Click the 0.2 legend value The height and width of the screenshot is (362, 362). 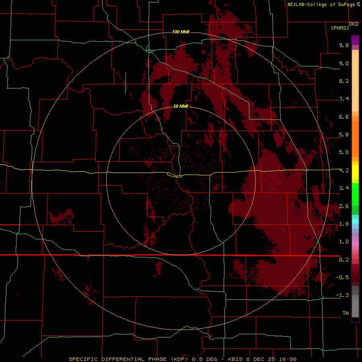[344, 260]
